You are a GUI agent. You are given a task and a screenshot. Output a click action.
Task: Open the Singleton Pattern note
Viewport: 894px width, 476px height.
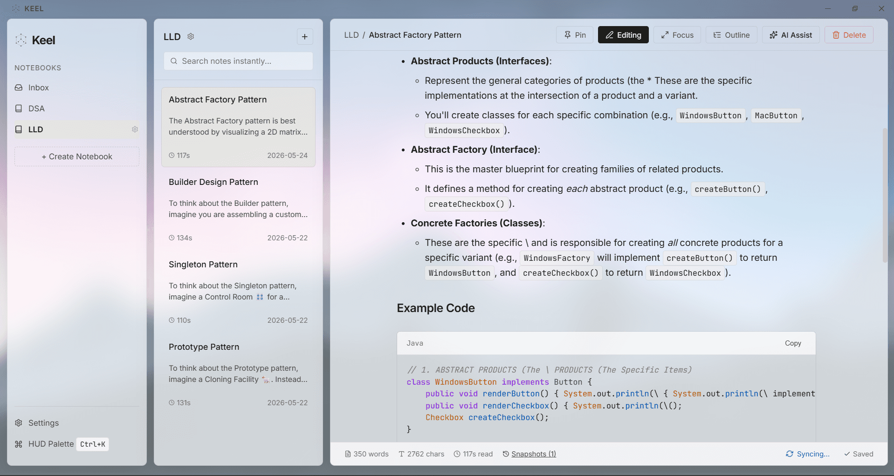point(238,292)
